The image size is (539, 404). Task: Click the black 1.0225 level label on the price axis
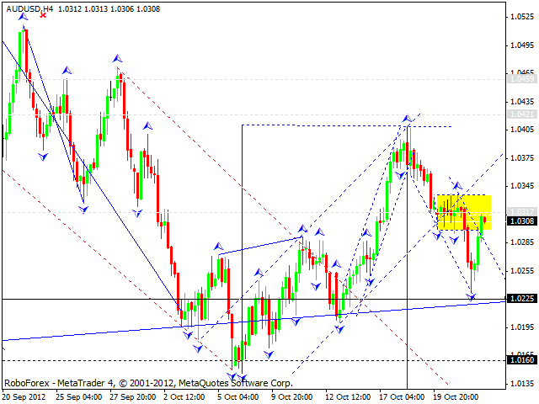click(x=522, y=298)
